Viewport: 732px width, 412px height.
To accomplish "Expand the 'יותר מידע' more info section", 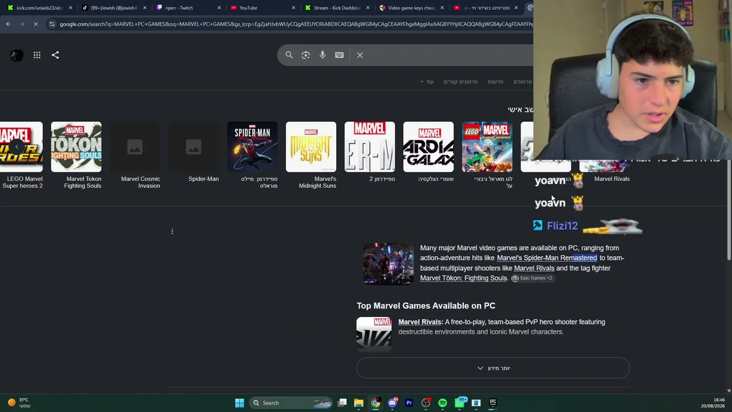I will click(493, 369).
